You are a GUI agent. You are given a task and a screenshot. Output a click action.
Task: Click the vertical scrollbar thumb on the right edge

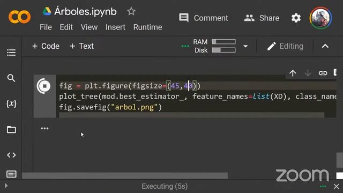339,160
